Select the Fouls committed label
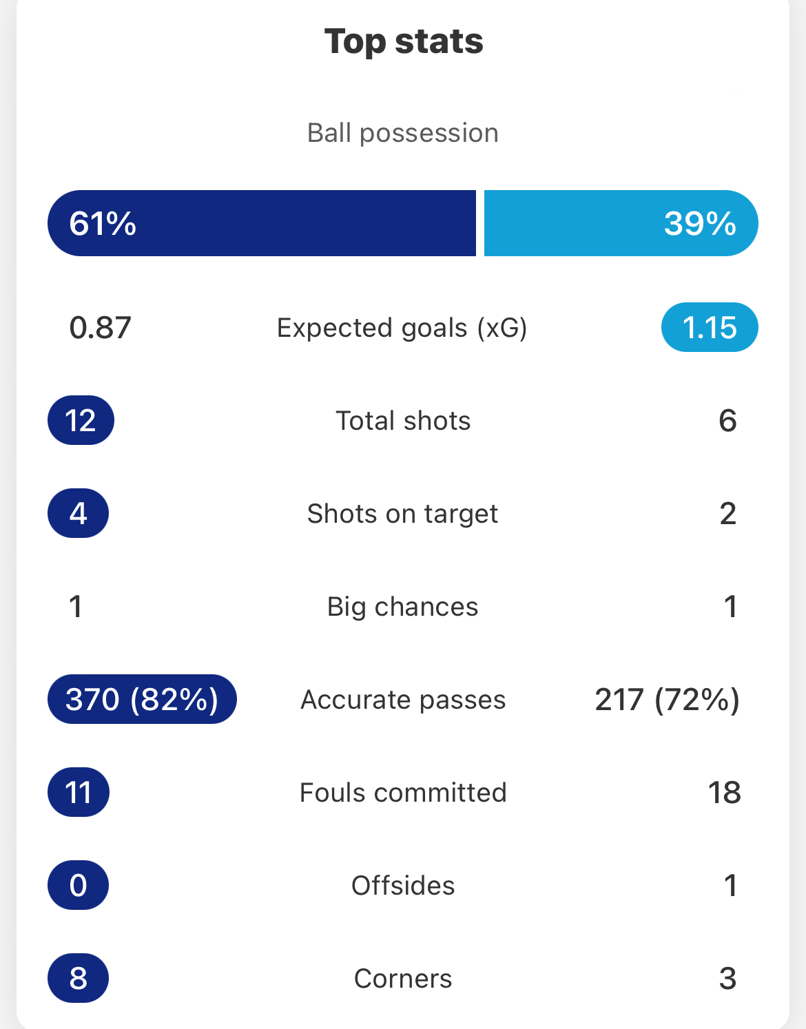Screen dimensions: 806x1029 pos(403,793)
